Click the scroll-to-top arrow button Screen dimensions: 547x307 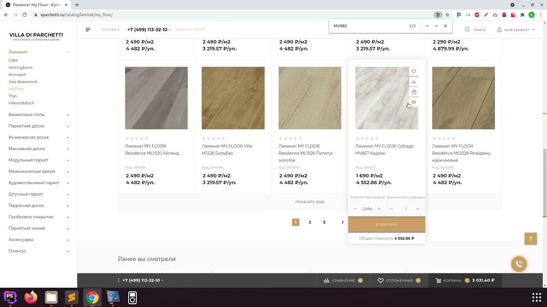point(531,239)
